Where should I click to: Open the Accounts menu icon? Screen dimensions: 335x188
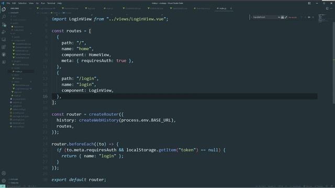click(x=4, y=173)
